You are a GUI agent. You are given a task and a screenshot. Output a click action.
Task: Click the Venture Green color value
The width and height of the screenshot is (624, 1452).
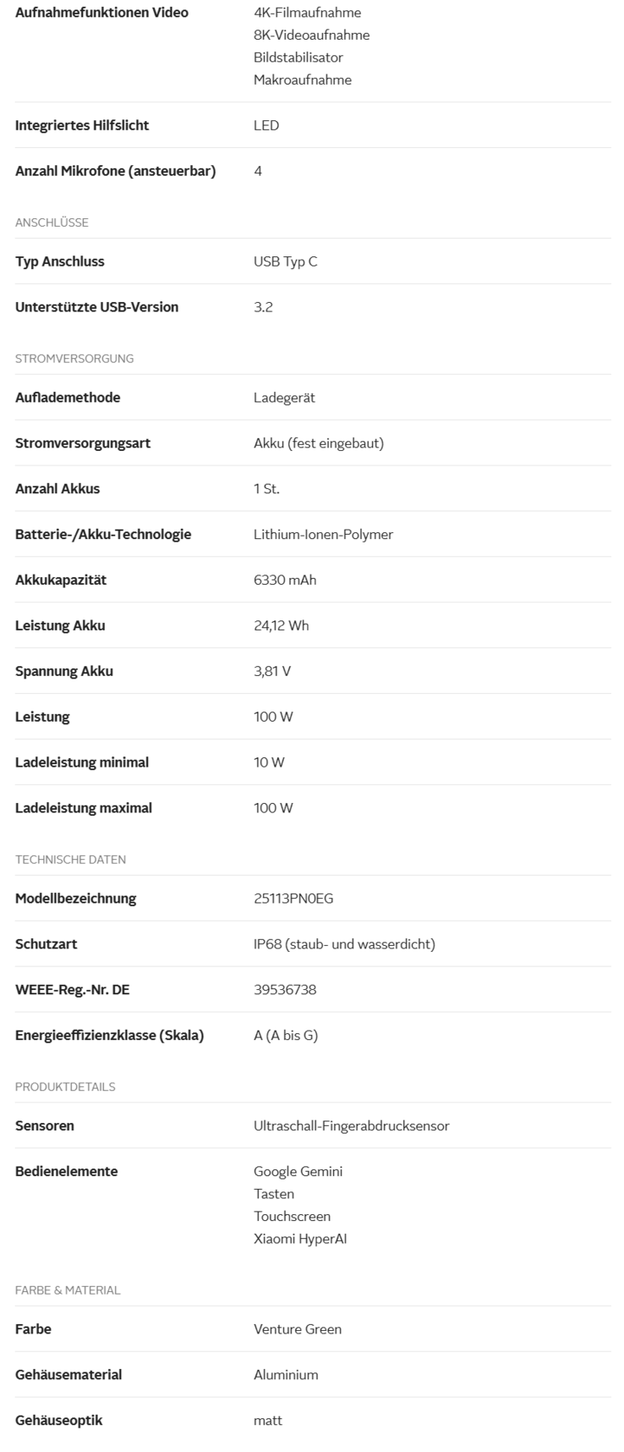click(298, 1329)
